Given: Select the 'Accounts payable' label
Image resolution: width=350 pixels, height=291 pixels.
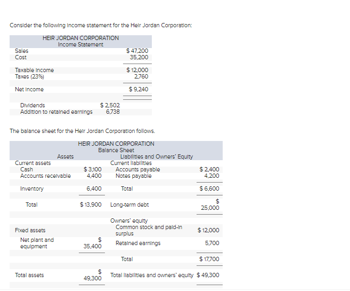Looking at the screenshot, I should (x=138, y=170).
